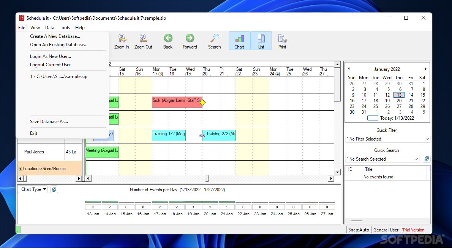Image resolution: width=452 pixels, height=250 pixels.
Task: Select January 31 in the calendar
Action: pos(364,112)
